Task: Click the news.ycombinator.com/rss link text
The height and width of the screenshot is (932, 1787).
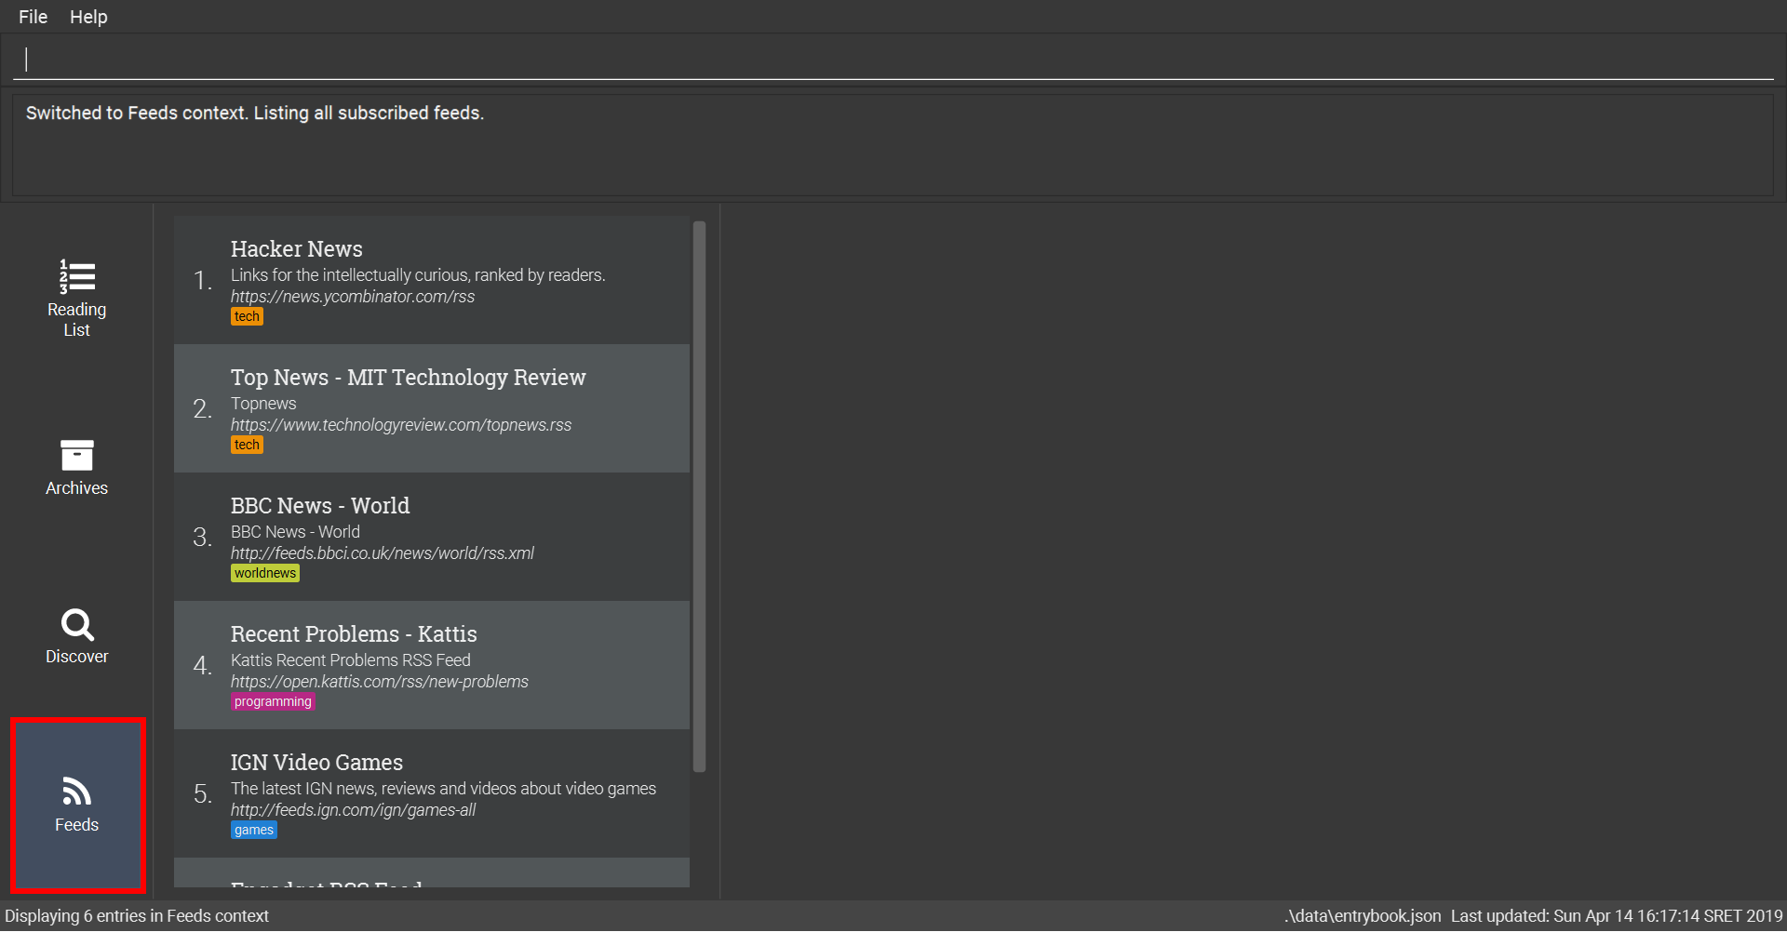Action: click(353, 297)
